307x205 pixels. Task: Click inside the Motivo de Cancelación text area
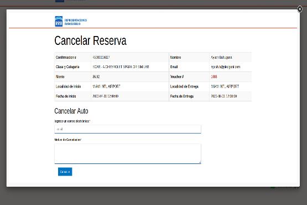pos(128,153)
